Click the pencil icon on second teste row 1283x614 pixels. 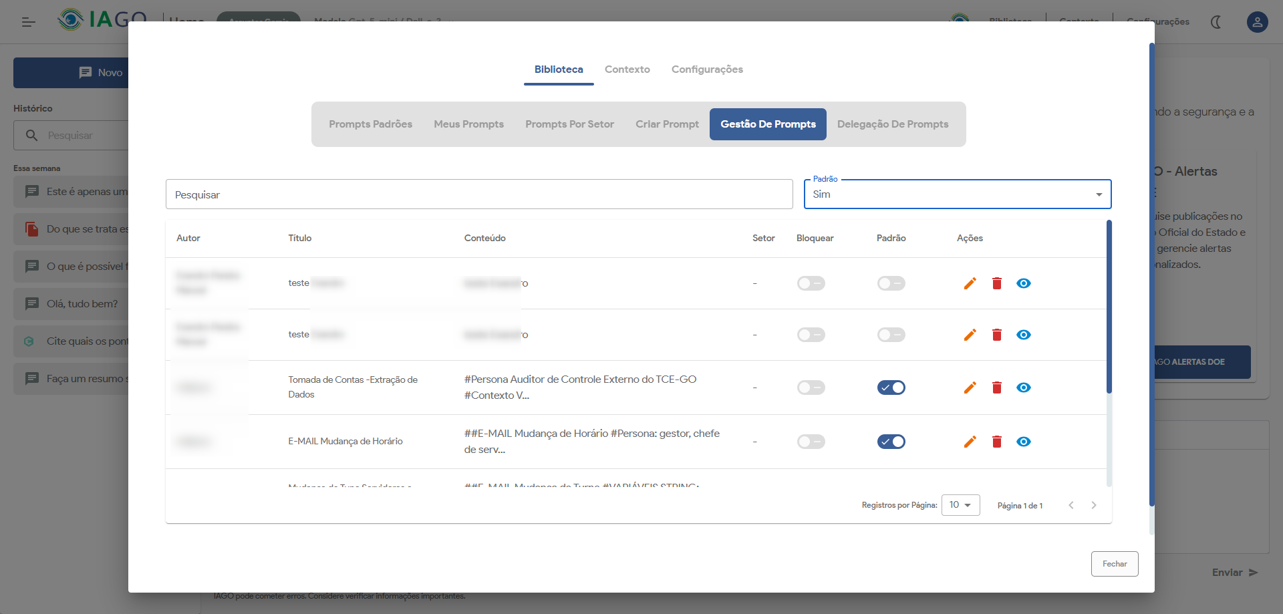[970, 335]
